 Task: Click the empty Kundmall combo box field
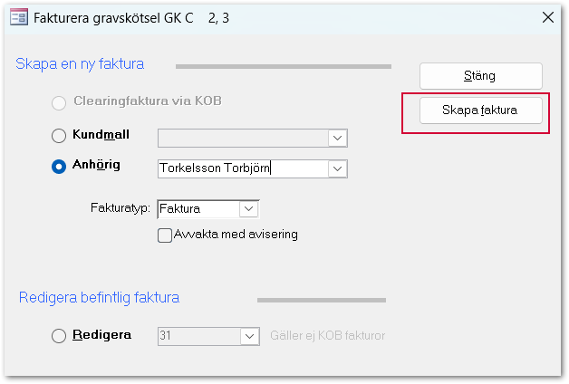(x=241, y=137)
